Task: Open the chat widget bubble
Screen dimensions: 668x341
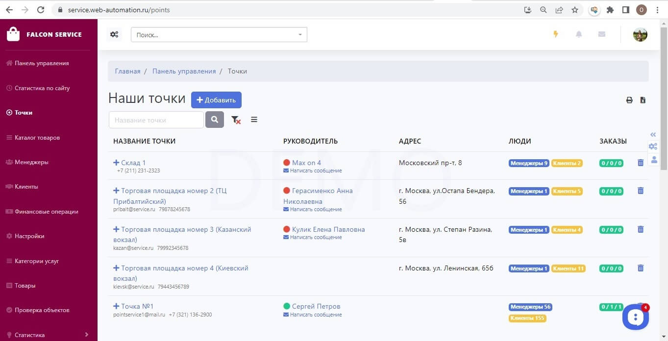Action: [636, 317]
